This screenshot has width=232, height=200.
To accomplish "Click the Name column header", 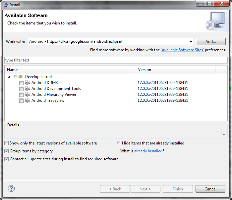I will pyautogui.click(x=70, y=70).
